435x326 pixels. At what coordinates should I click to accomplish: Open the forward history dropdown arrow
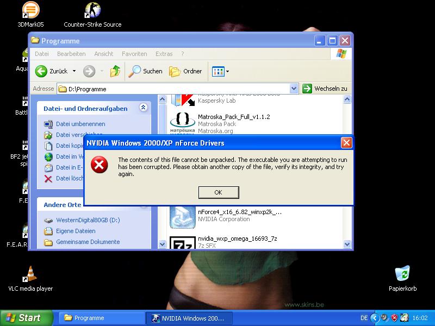tap(102, 71)
